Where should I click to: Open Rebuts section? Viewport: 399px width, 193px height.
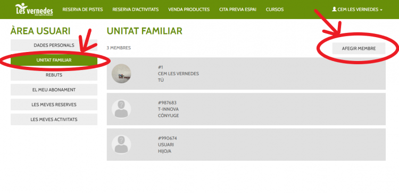click(x=54, y=75)
